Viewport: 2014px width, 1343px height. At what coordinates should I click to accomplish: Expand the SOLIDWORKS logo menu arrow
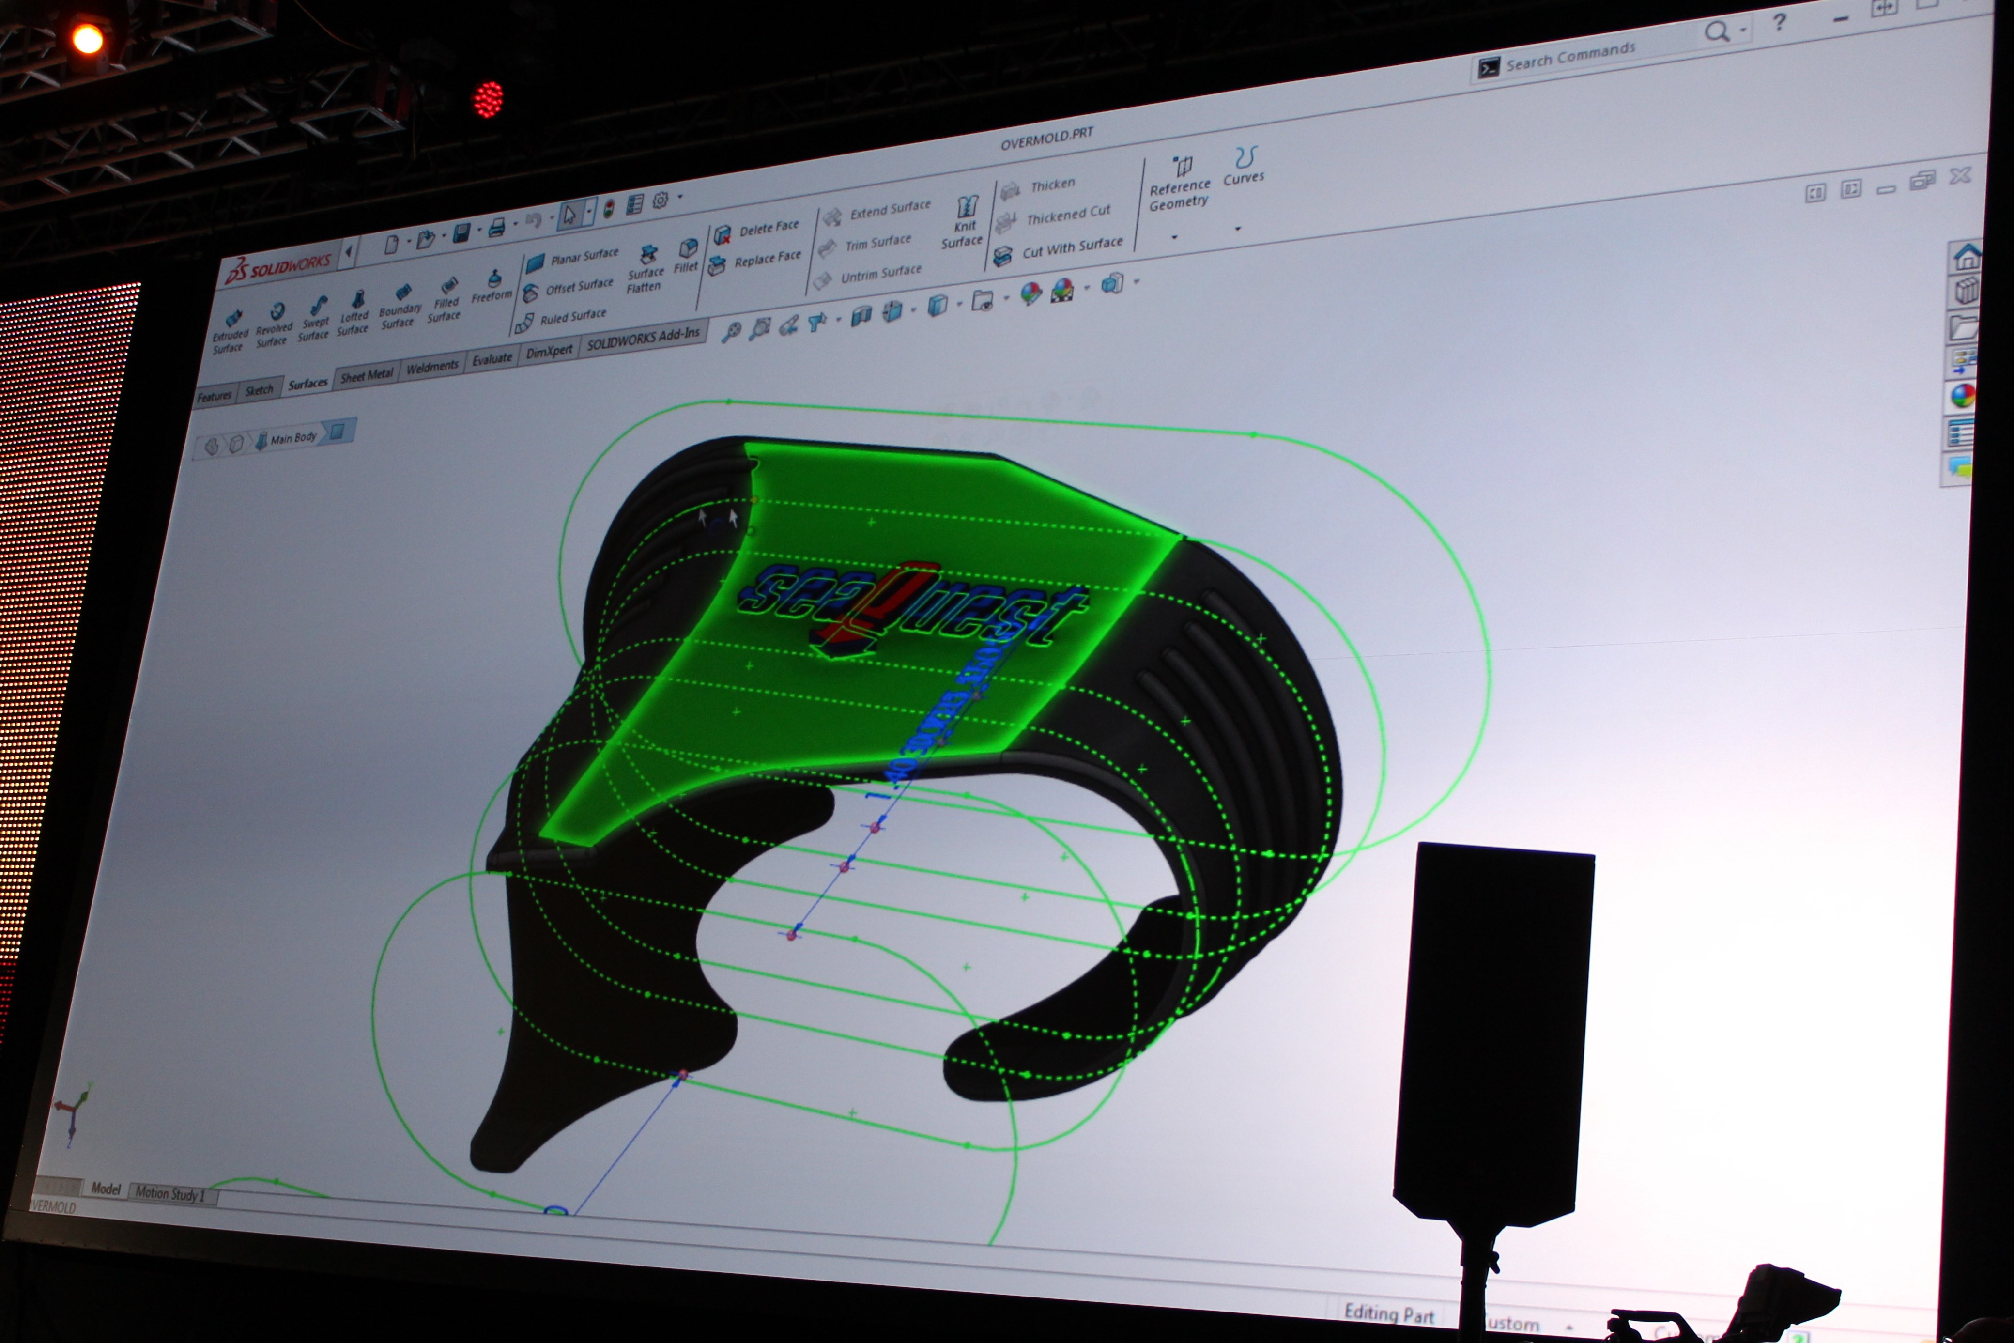(349, 252)
